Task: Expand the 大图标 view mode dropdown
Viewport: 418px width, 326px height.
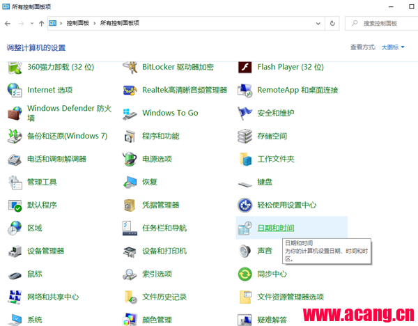Action: 393,47
